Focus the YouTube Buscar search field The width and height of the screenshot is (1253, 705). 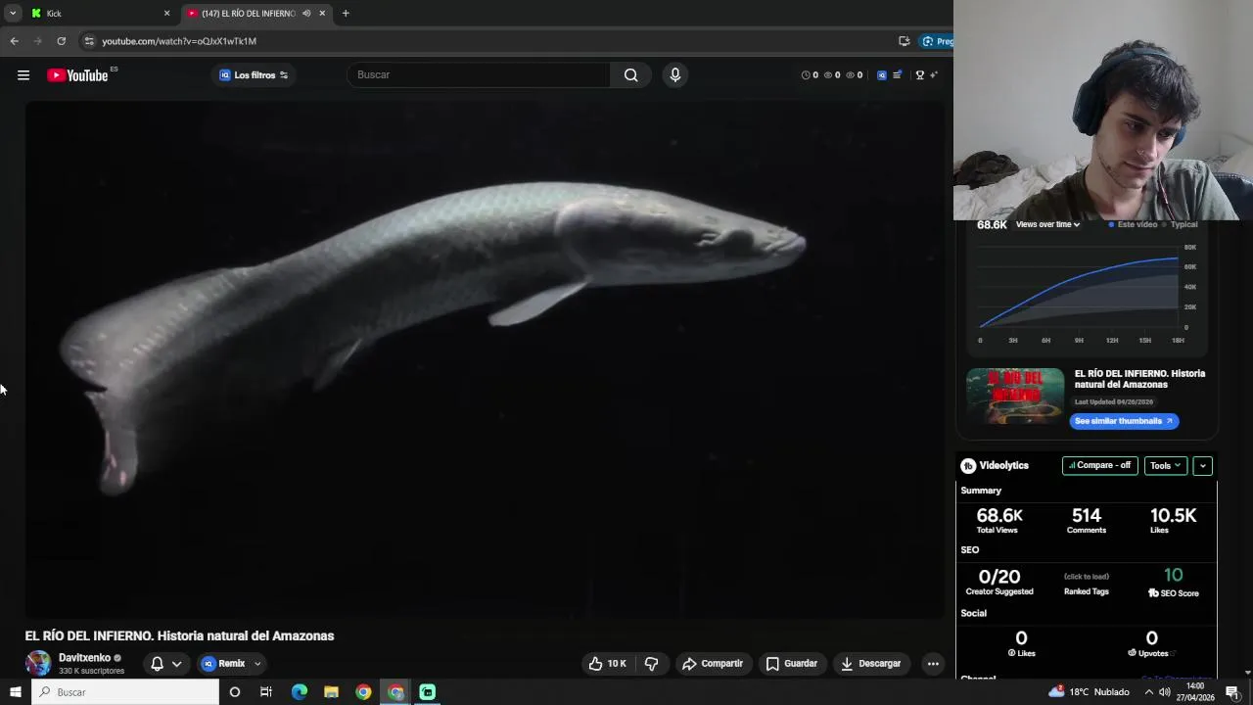(480, 75)
